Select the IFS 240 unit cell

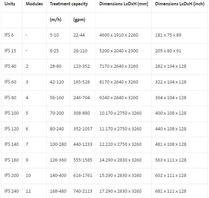coord(11,191)
